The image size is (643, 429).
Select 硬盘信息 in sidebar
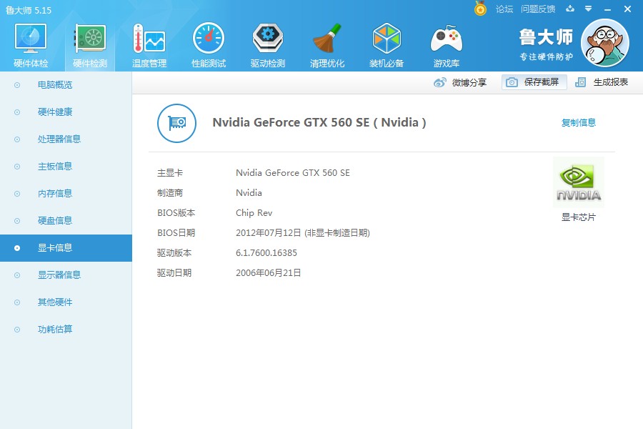coord(66,220)
